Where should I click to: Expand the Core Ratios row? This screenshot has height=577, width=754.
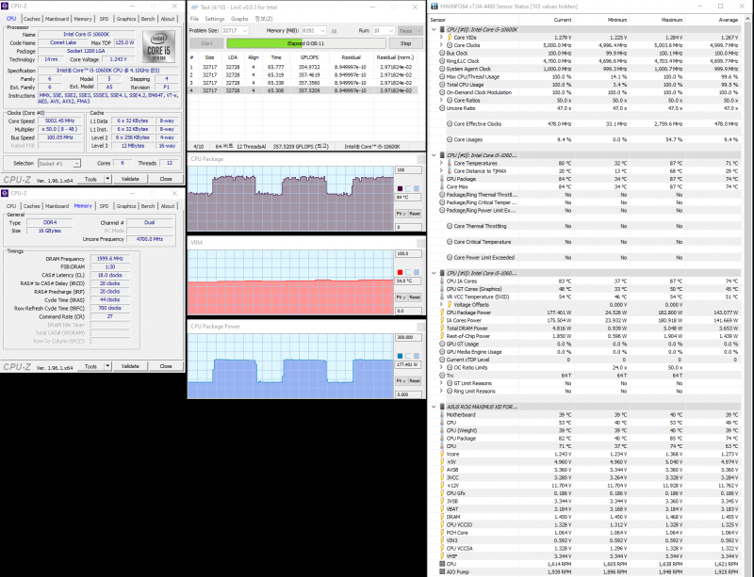point(441,101)
